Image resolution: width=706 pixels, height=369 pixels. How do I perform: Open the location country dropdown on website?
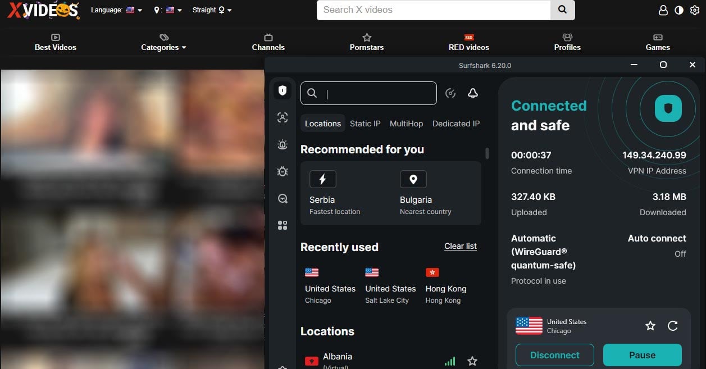click(x=168, y=10)
